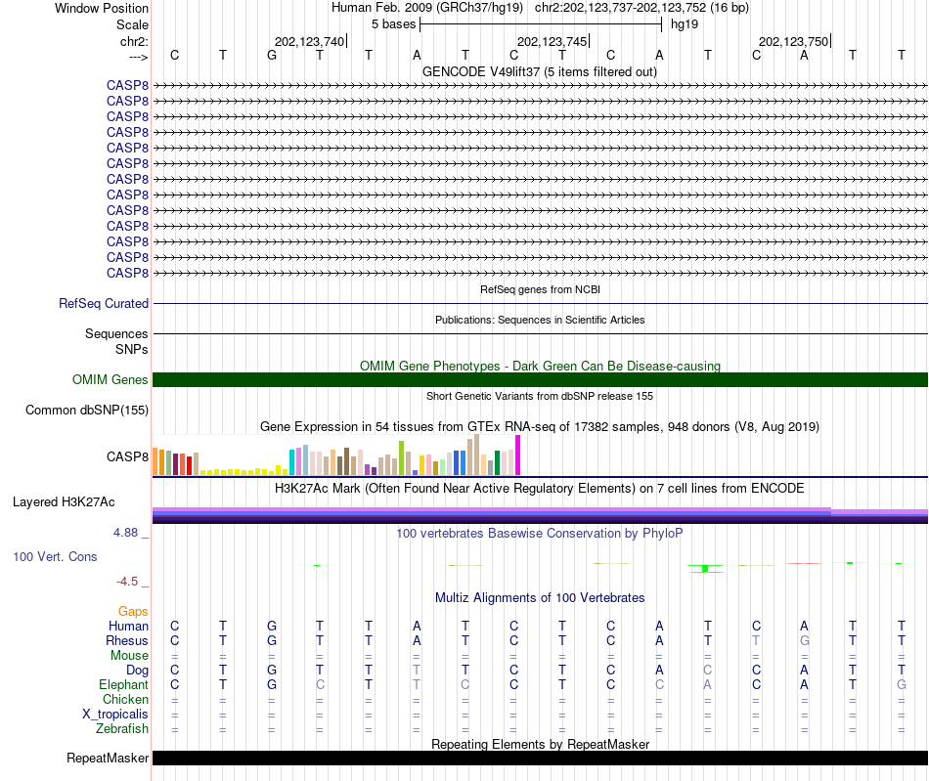This screenshot has height=781, width=929.
Task: Click Short Genetic Variants from dbSNP title
Action: (540, 396)
